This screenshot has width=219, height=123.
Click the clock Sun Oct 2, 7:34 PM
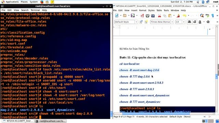182,2
